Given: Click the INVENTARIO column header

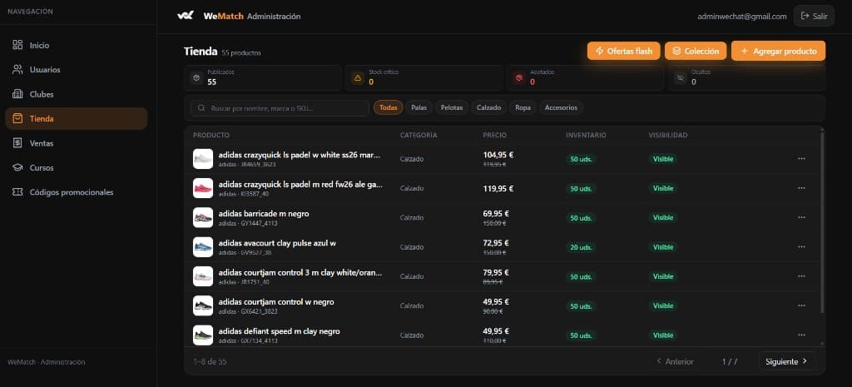Looking at the screenshot, I should pyautogui.click(x=586, y=136).
